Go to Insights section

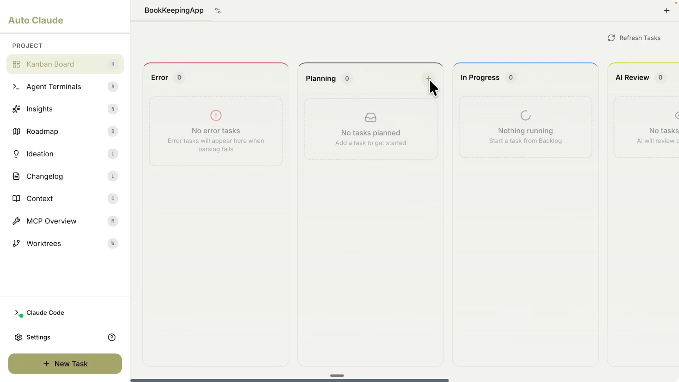click(65, 109)
